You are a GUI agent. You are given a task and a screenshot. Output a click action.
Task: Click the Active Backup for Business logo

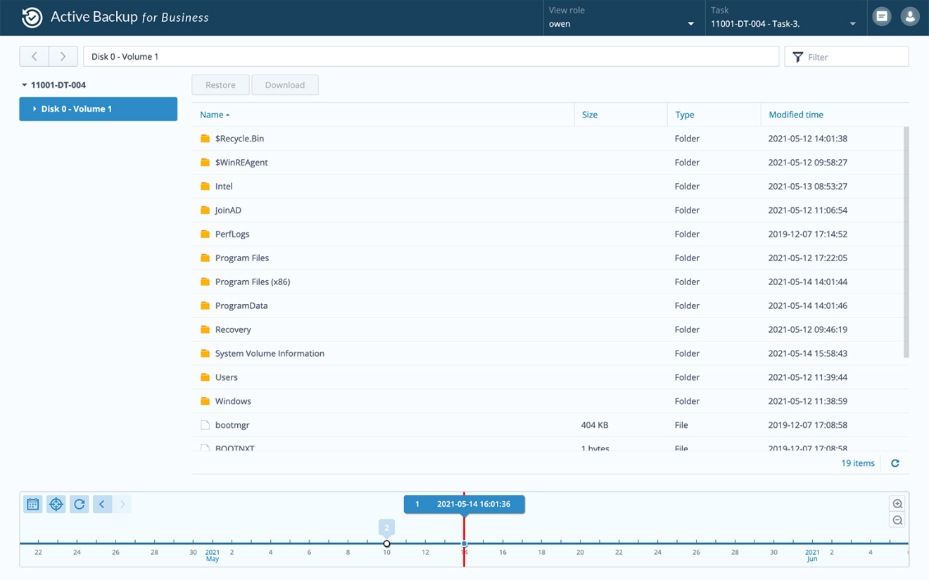(32, 16)
